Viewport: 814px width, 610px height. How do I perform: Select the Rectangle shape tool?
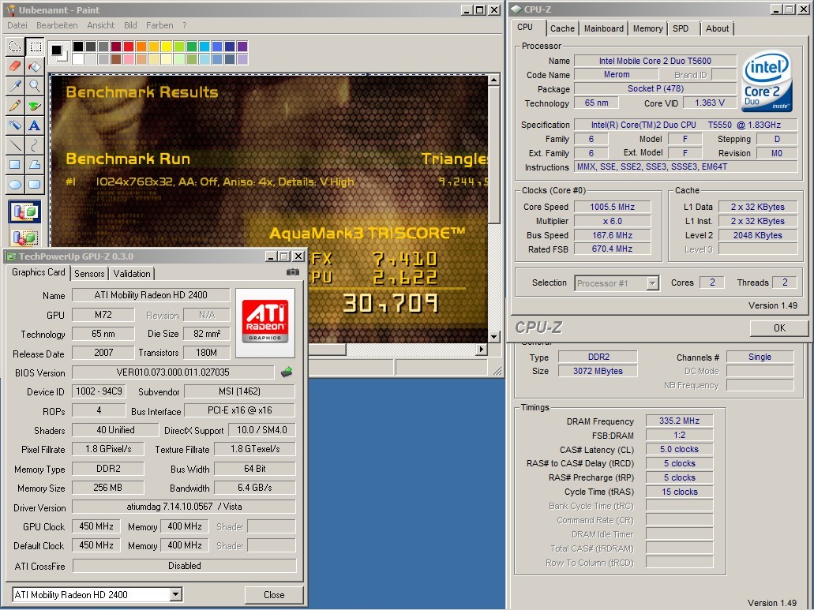(15, 165)
